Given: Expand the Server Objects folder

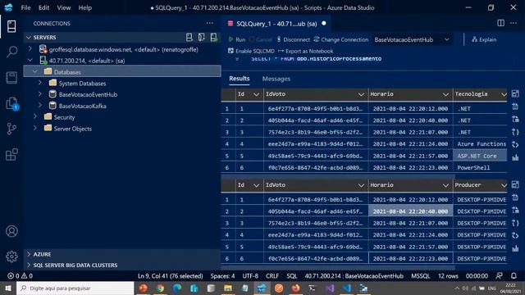Looking at the screenshot, I should [35, 129].
